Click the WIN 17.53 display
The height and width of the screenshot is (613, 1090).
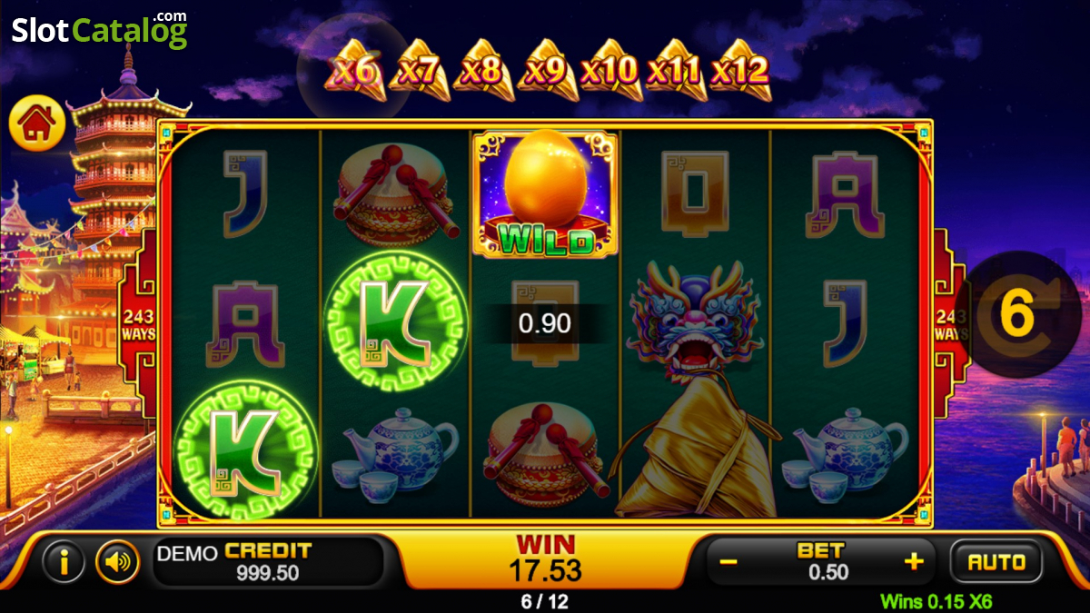(x=546, y=558)
